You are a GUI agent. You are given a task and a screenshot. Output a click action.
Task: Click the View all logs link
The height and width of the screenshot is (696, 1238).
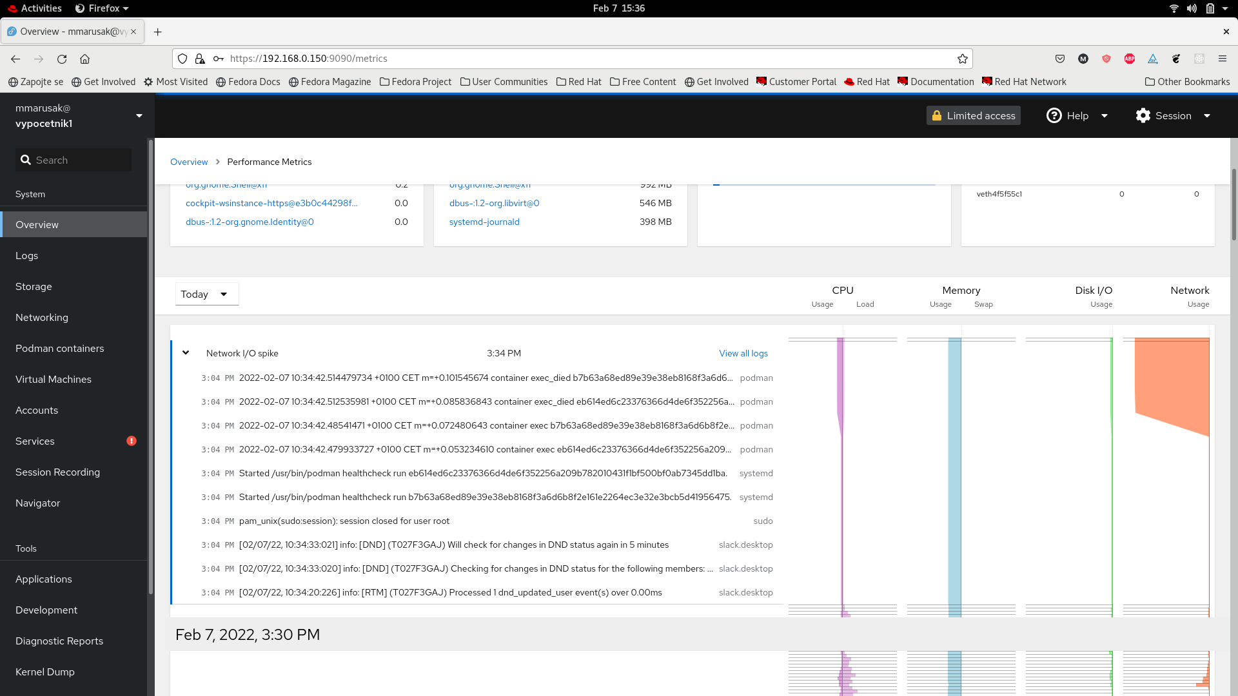point(743,353)
